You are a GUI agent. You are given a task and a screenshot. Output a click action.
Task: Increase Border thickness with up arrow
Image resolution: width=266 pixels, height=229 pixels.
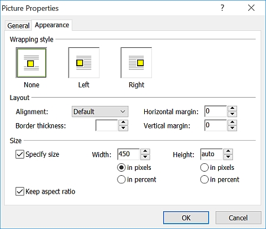(x=124, y=122)
